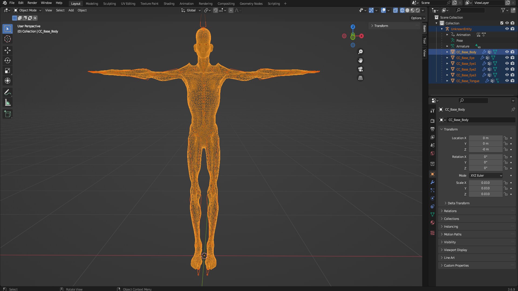Open the Add menu in viewport header

(71, 10)
